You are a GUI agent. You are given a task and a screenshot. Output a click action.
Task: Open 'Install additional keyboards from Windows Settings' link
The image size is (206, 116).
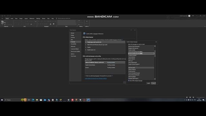pyautogui.click(x=96, y=79)
